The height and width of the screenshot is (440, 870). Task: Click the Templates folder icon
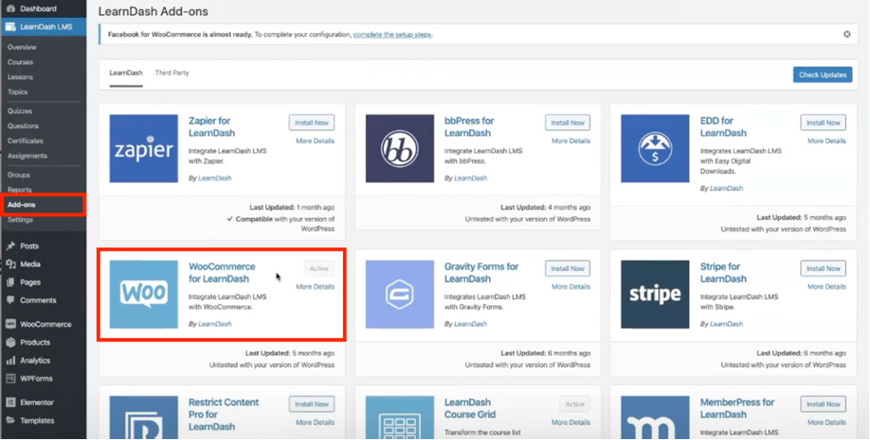pos(11,420)
